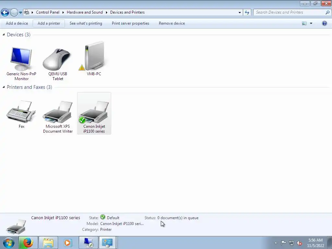Screen dimensions: 332x249
Task: Expand the arrow before Control Panel breadcrumb
Action: (x=32, y=12)
